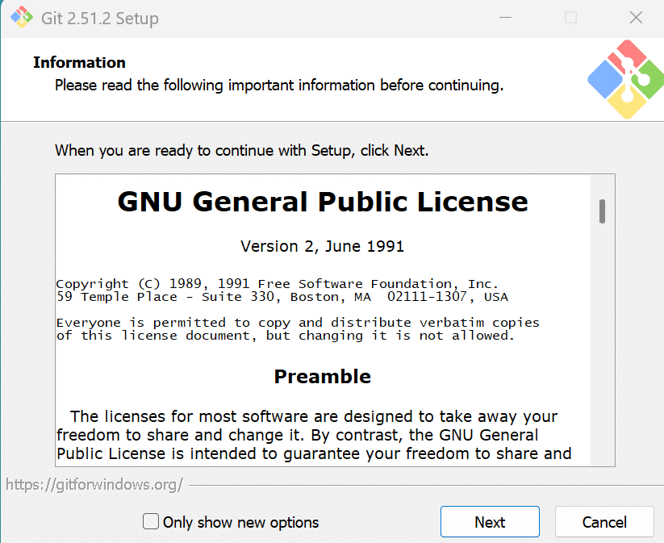This screenshot has height=543, width=664.
Task: Close the Git Setup window
Action: [x=636, y=18]
